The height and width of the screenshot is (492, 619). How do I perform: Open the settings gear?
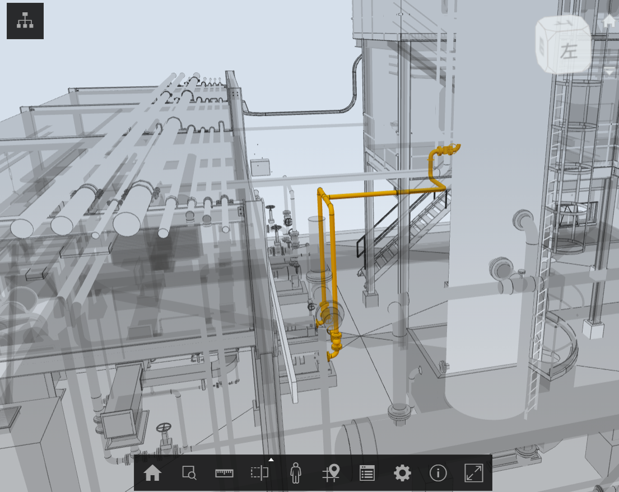pyautogui.click(x=402, y=473)
